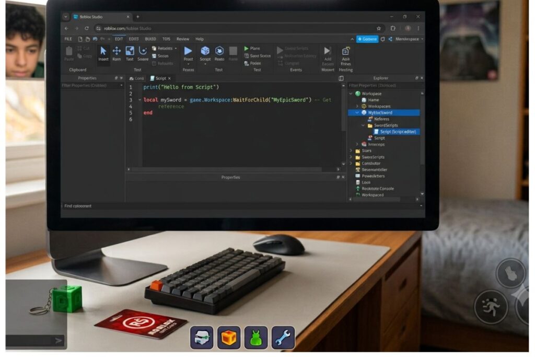The image size is (535, 357).
Task: Close the Explorer panel
Action: [x=422, y=78]
